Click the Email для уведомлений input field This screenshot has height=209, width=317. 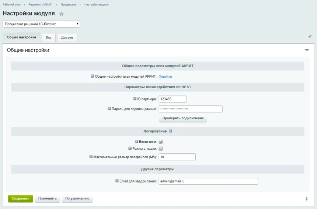(208, 181)
